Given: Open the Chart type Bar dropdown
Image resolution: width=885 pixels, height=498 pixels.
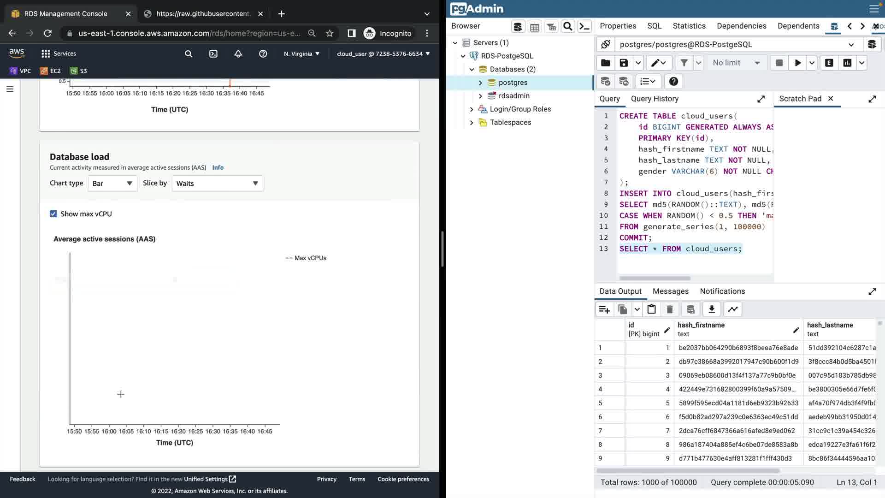Looking at the screenshot, I should tap(112, 184).
